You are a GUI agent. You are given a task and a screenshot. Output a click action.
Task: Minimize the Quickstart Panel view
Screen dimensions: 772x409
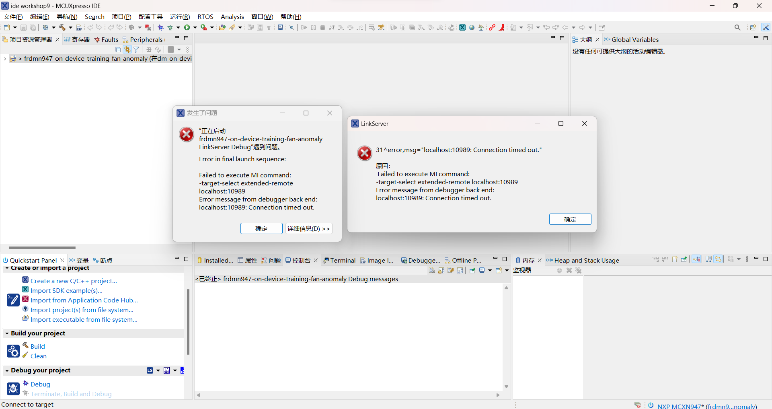(x=177, y=259)
